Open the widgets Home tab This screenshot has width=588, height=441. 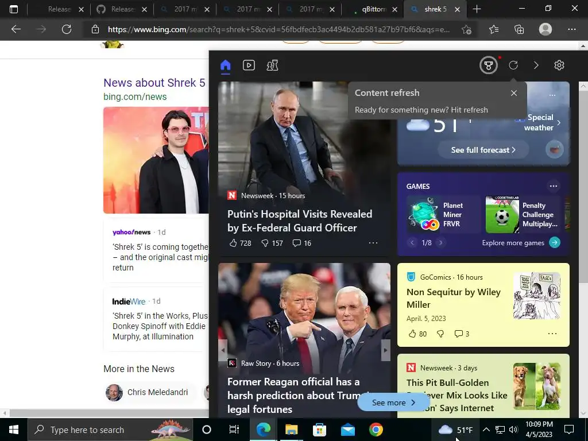click(x=225, y=65)
